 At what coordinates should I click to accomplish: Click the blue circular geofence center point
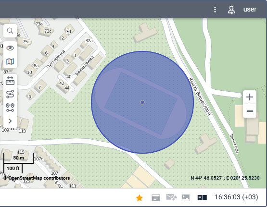(142, 102)
